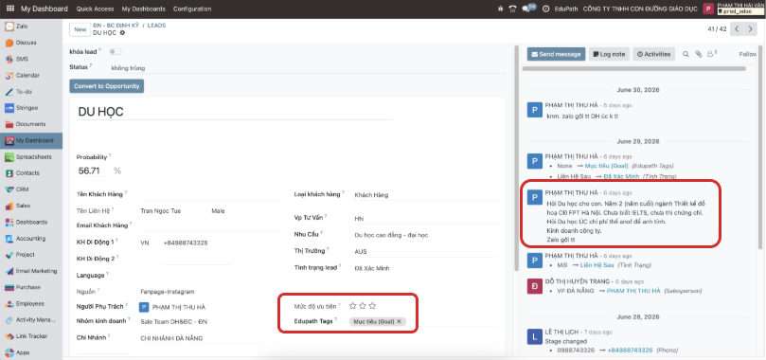Open Documents app in sidebar
The width and height of the screenshot is (766, 360).
click(31, 124)
